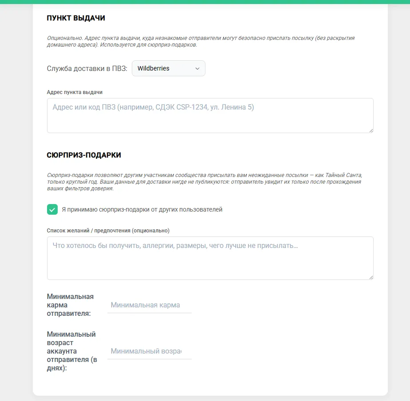Image resolution: width=410 pixels, height=401 pixels.
Task: Click into the minimum account age input
Action: [x=150, y=351]
